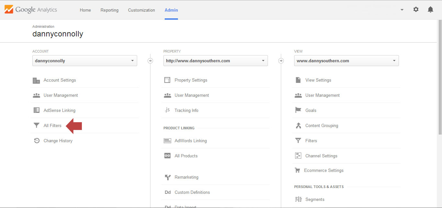The image size is (442, 208).
Task: Open Change History link
Action: click(x=58, y=141)
